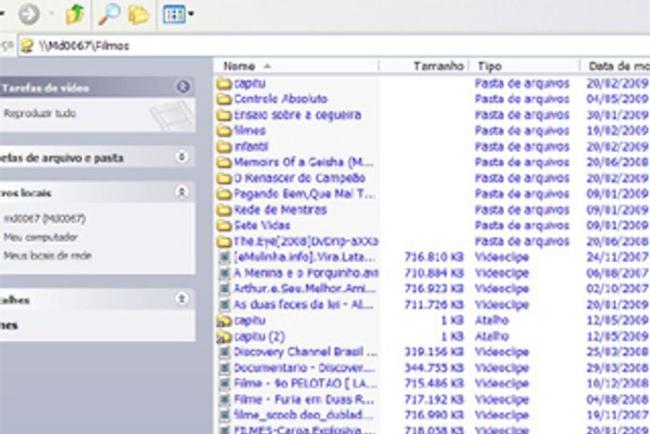Click the size value 716.810 KB
Screen dimensions: 650x434
point(434,258)
